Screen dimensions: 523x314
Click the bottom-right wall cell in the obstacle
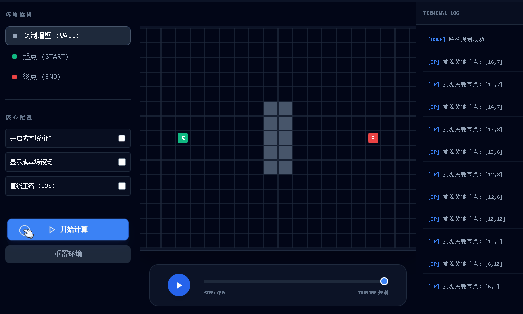click(285, 167)
